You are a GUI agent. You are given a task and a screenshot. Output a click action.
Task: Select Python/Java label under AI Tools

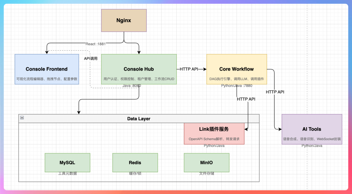312,145
